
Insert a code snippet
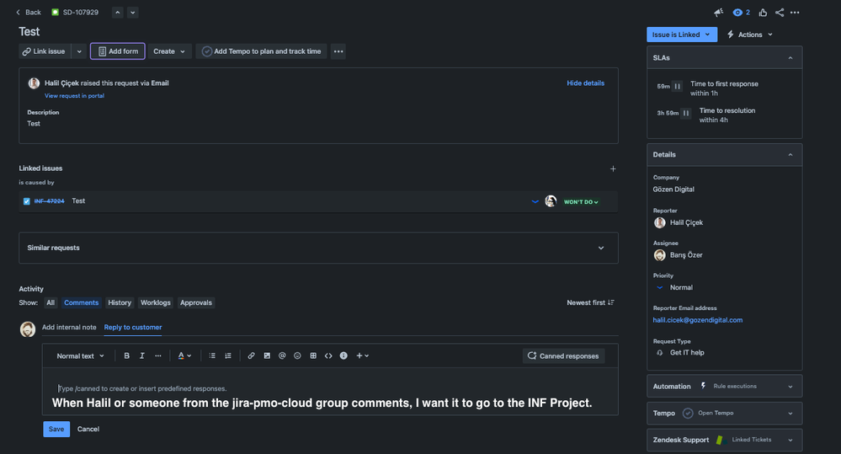[328, 355]
